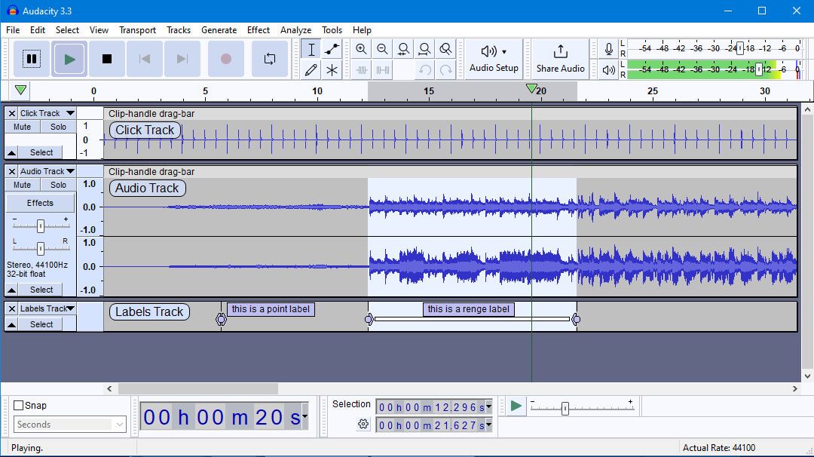Click the Zoom In magnifier
The height and width of the screenshot is (457, 814).
361,49
